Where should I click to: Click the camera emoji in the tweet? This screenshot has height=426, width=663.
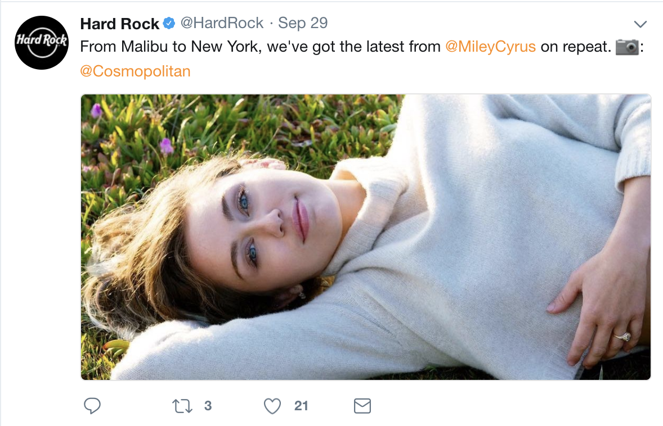pyautogui.click(x=627, y=47)
